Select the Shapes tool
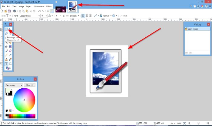 pos(8,68)
